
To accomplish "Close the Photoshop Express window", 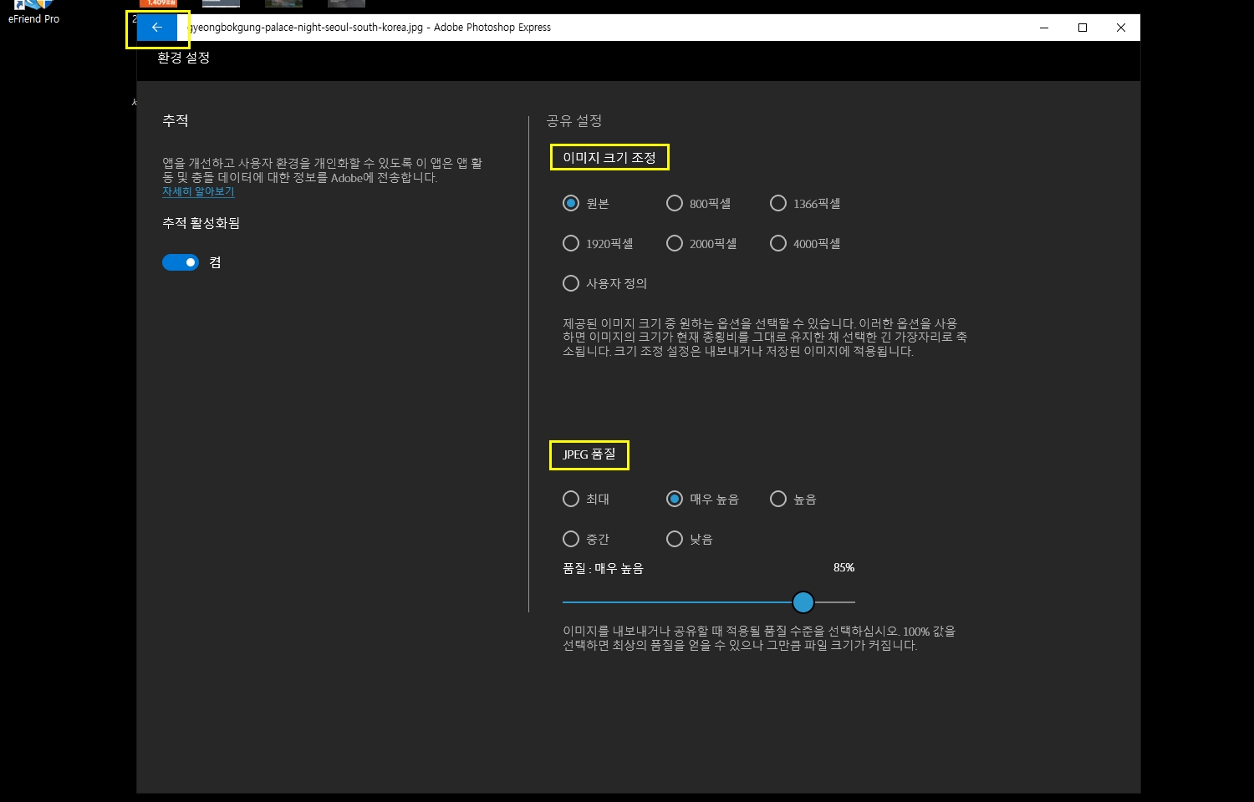I will point(1121,28).
